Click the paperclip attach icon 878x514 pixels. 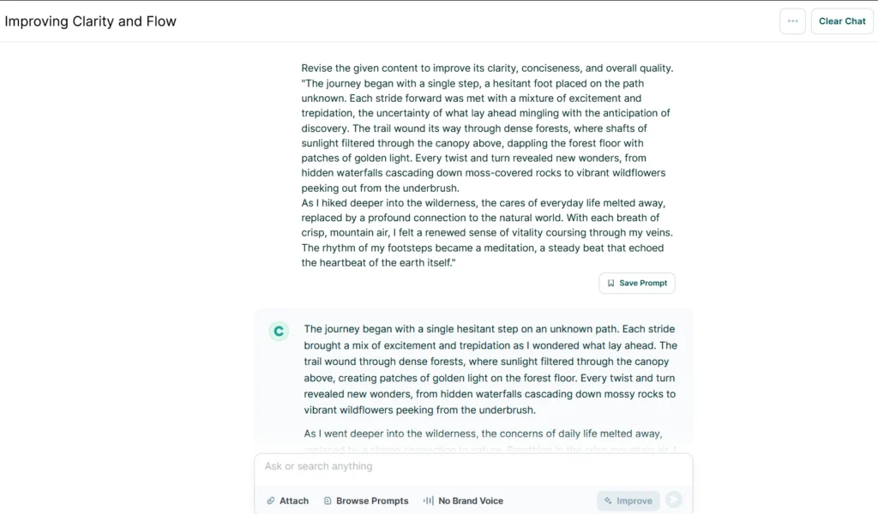pyautogui.click(x=271, y=501)
